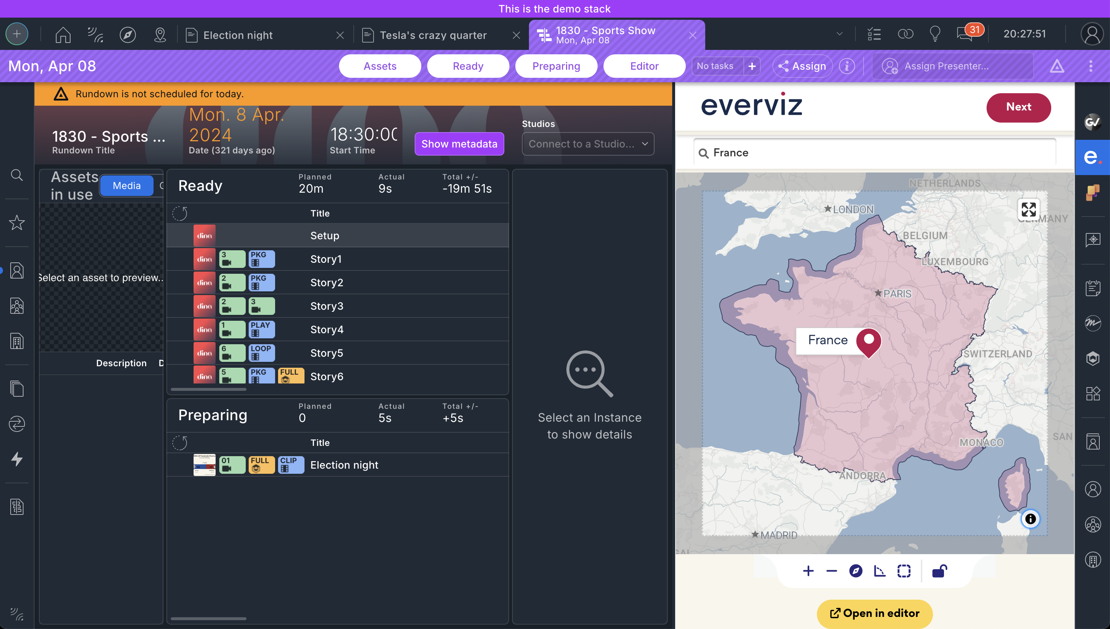Open the Home icon
Screen dimensions: 1110x629
click(63, 34)
